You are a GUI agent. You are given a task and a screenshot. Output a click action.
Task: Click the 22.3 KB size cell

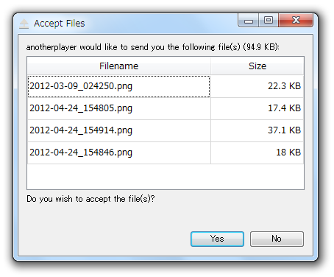(x=257, y=86)
